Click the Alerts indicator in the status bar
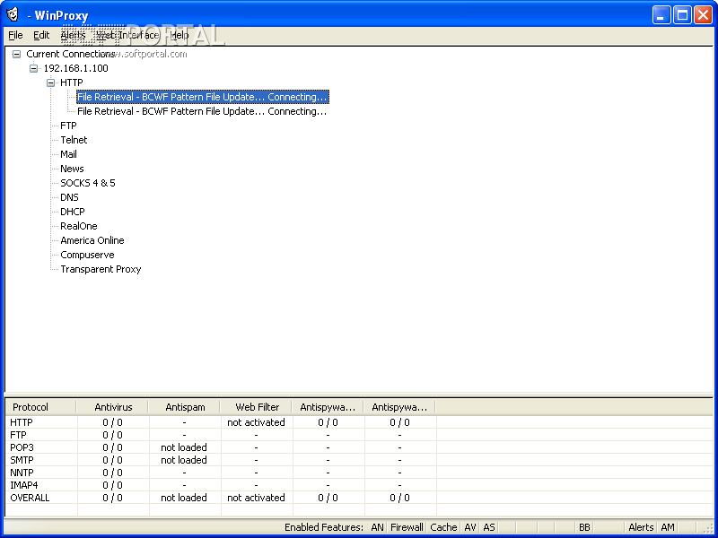 641,527
